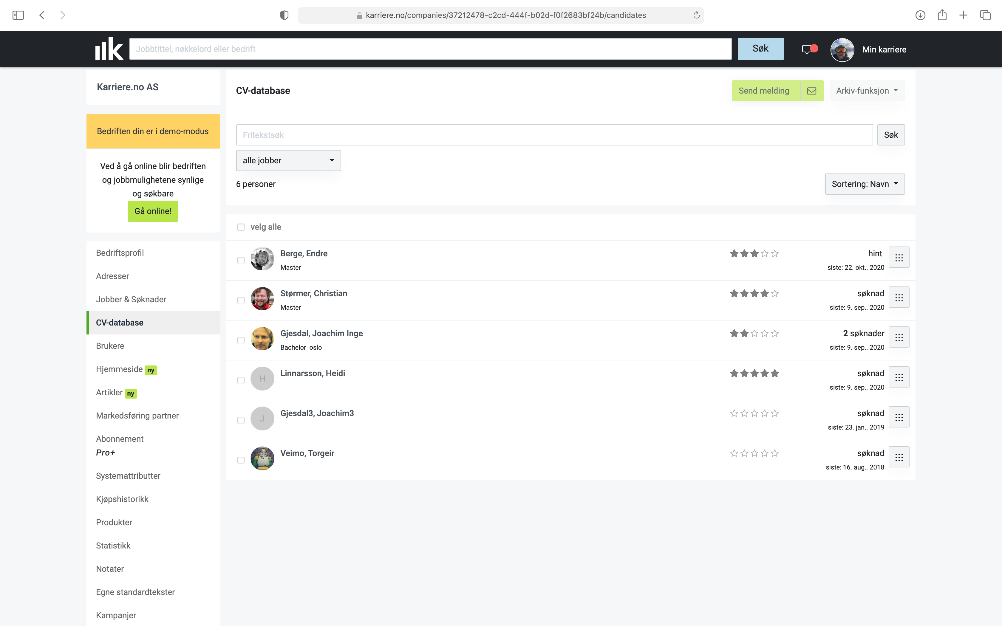
Task: Click the browser address bar
Action: [x=501, y=15]
